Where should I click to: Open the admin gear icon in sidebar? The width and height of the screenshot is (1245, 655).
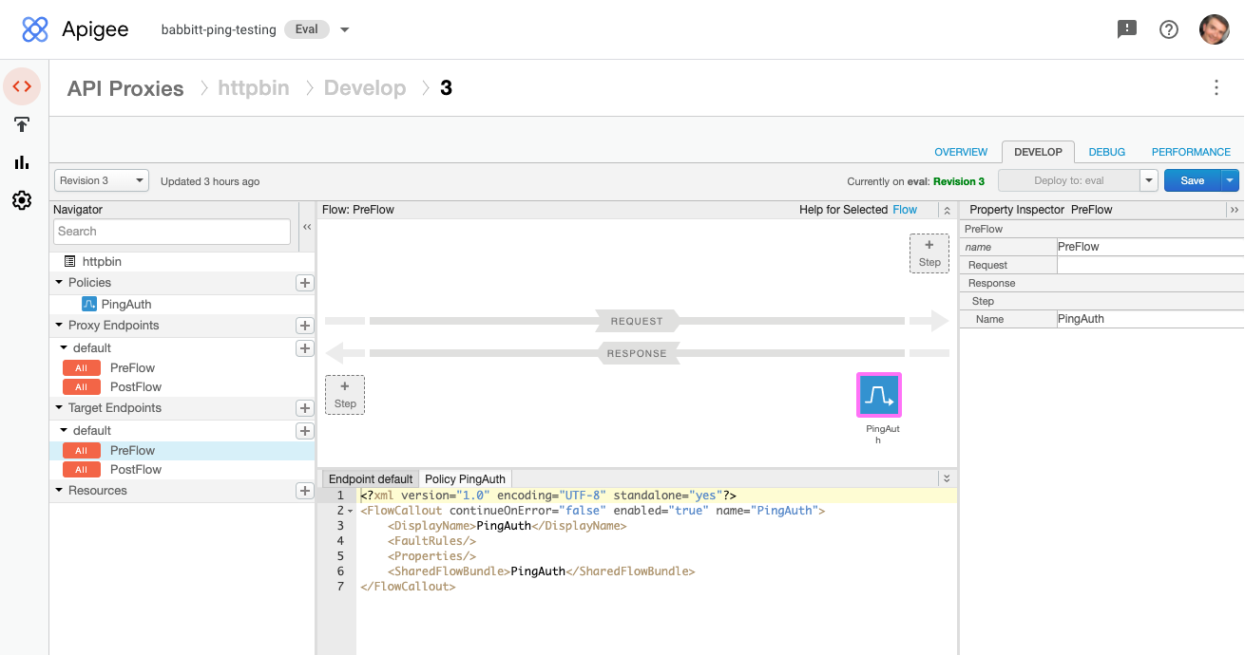[22, 200]
